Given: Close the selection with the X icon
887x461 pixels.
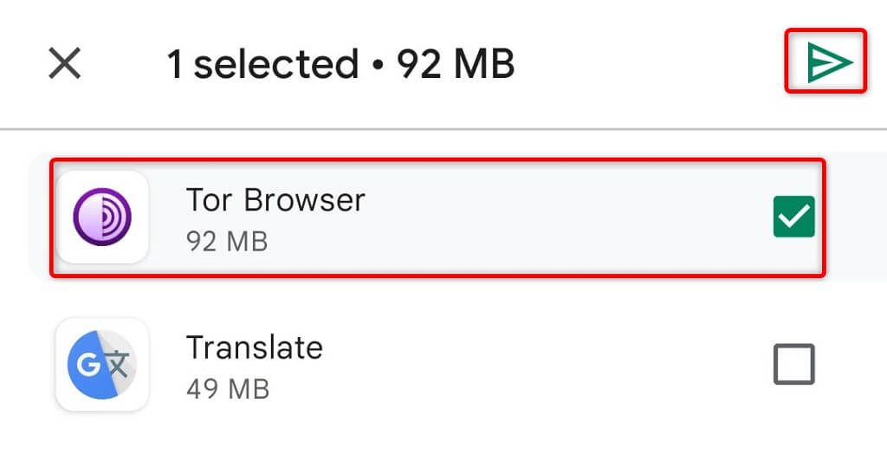Looking at the screenshot, I should pos(64,63).
